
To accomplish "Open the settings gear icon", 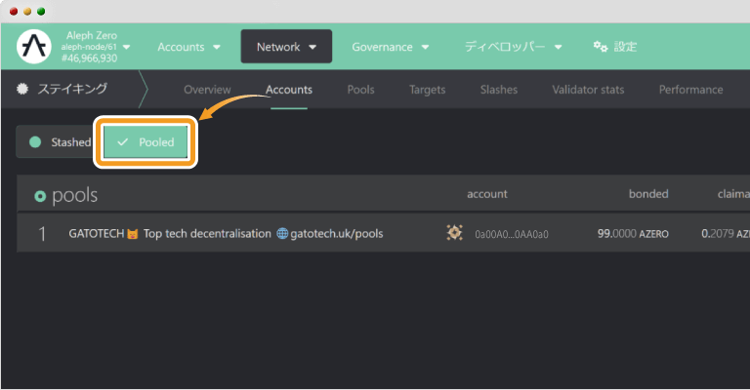I will pyautogui.click(x=601, y=46).
